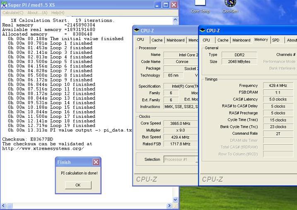This screenshot has width=297, height=210.
Task: Click the Loop 10 finished line
Action: pos(51,84)
